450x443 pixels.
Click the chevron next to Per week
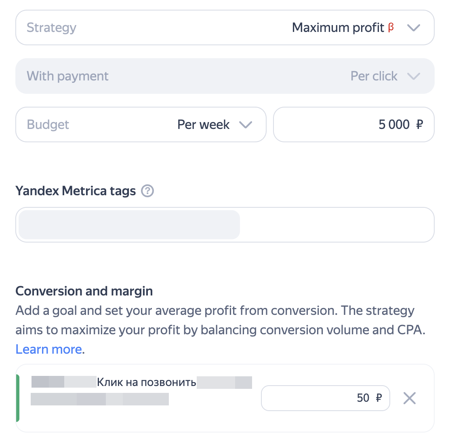[246, 125]
